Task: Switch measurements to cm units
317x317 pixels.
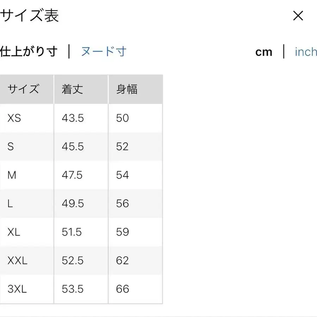Action: click(x=264, y=52)
